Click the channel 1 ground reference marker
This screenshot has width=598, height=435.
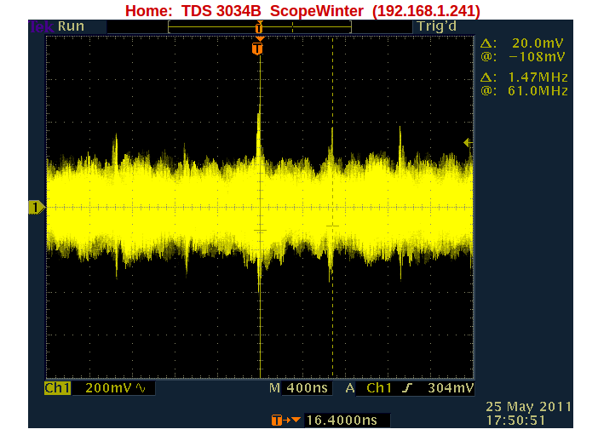tap(37, 208)
